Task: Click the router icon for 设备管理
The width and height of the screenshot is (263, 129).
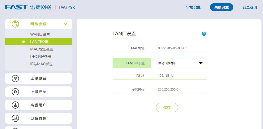Action: (x=15, y=118)
